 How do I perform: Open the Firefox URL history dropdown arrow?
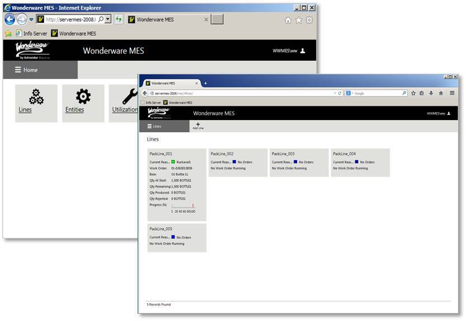(335, 93)
